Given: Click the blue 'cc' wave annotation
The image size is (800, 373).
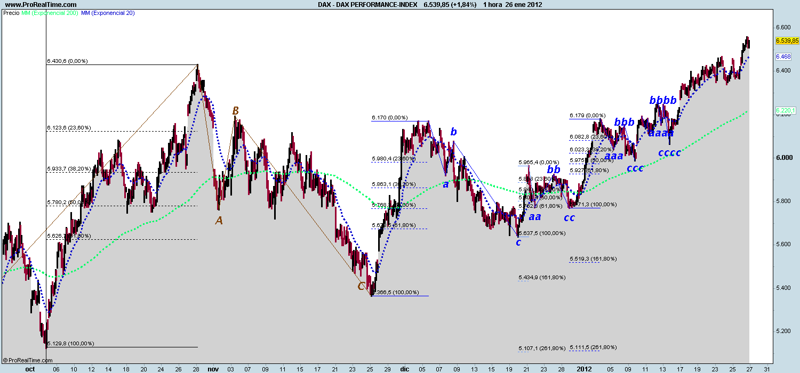Looking at the screenshot, I should point(570,217).
